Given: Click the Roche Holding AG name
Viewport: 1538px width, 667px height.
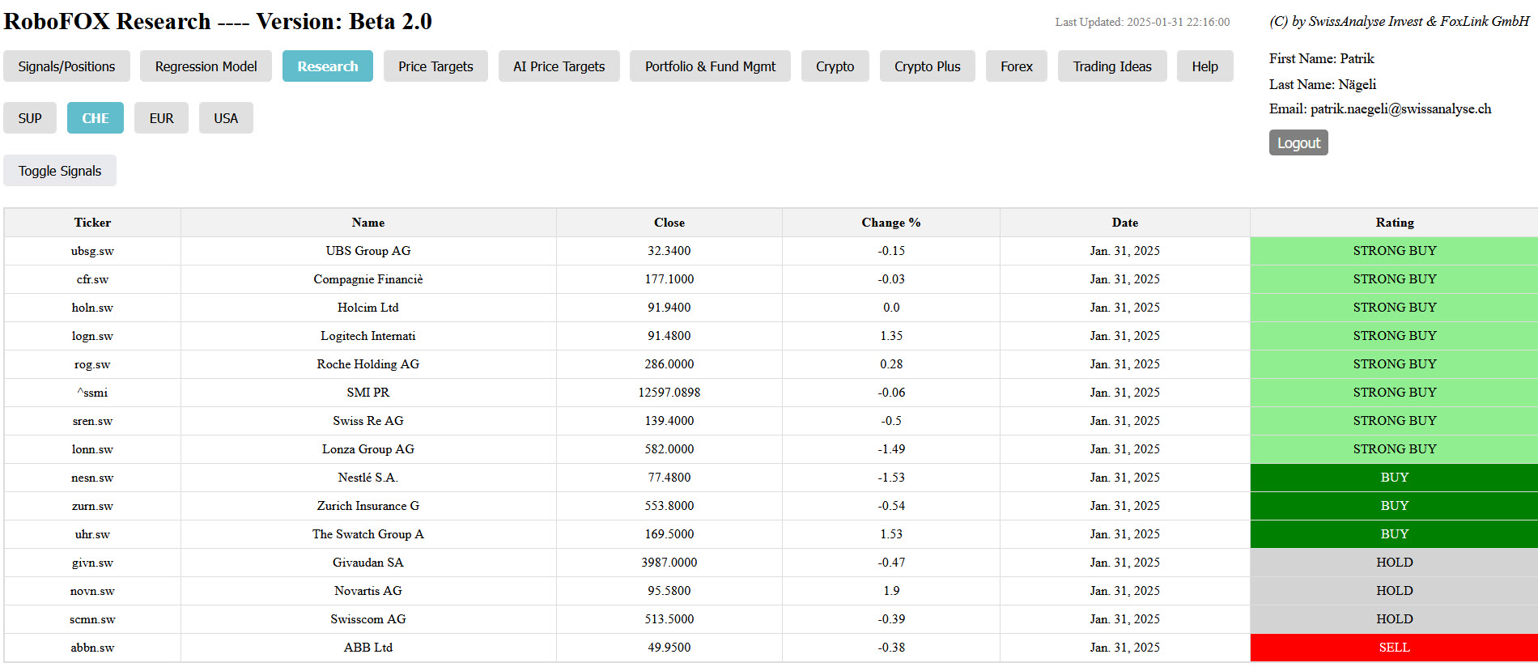Looking at the screenshot, I should click(368, 364).
